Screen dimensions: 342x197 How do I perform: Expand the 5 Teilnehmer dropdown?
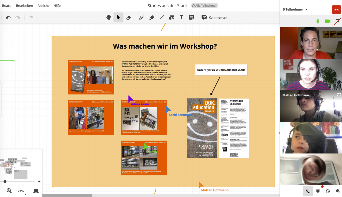295,10
